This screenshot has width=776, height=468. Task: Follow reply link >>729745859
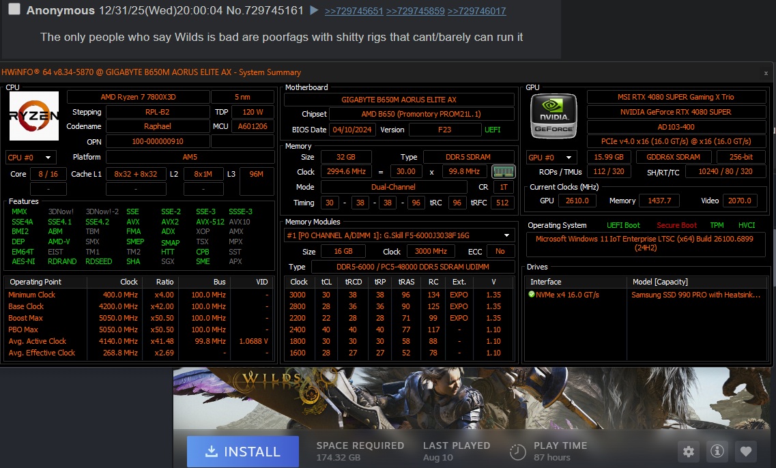click(x=415, y=11)
